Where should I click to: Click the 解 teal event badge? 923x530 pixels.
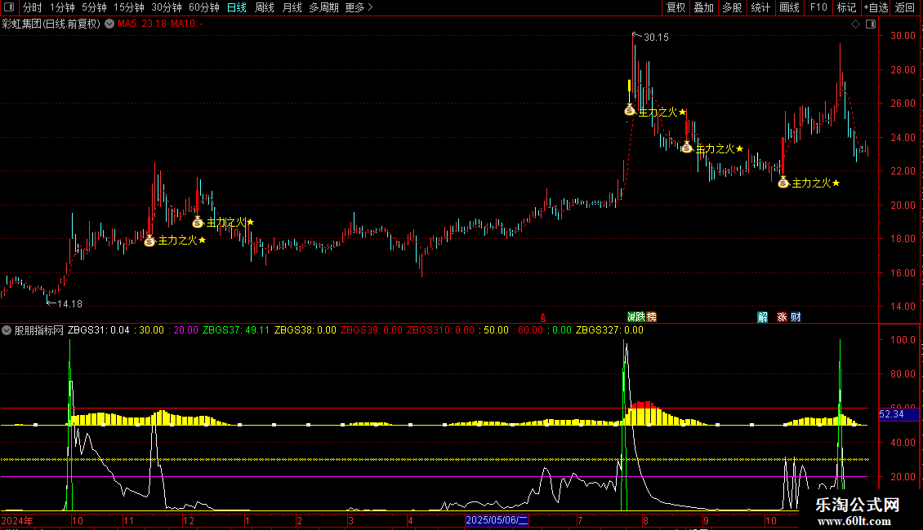(762, 316)
